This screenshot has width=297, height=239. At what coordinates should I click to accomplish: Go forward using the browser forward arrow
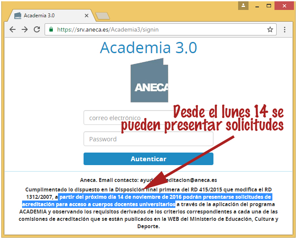pos(25,29)
